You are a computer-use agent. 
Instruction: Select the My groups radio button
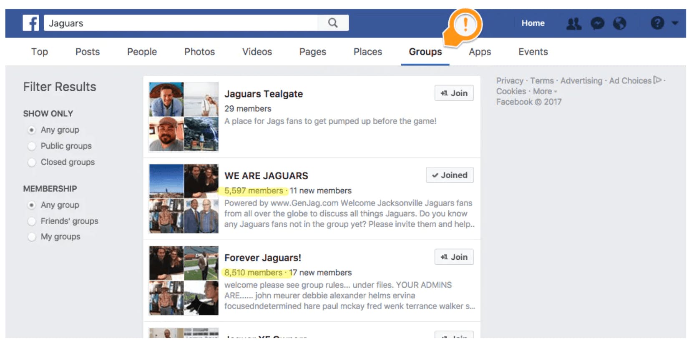(x=32, y=237)
